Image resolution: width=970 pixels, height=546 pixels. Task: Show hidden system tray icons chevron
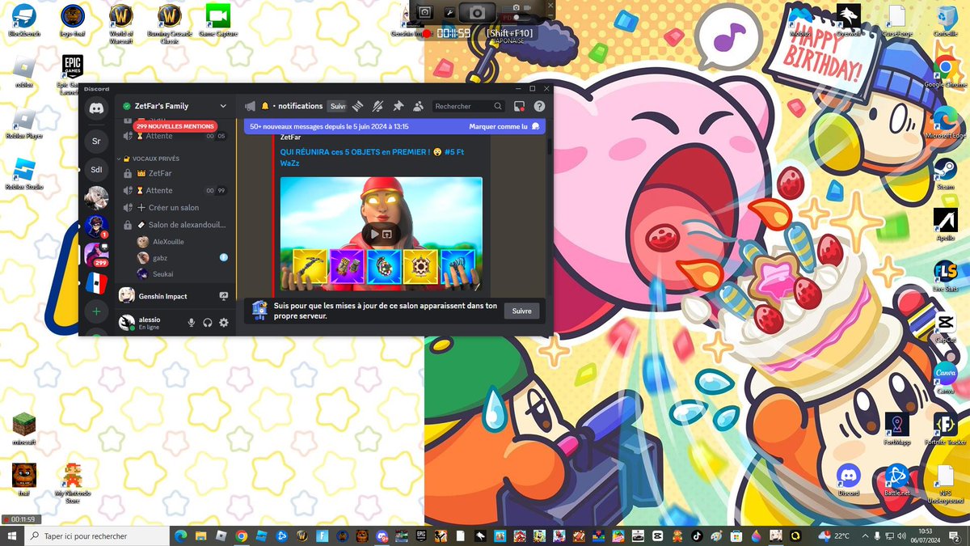[x=863, y=535]
